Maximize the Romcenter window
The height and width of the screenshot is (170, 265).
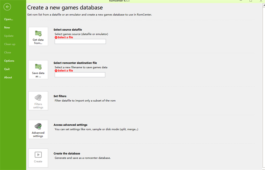(251, 1)
